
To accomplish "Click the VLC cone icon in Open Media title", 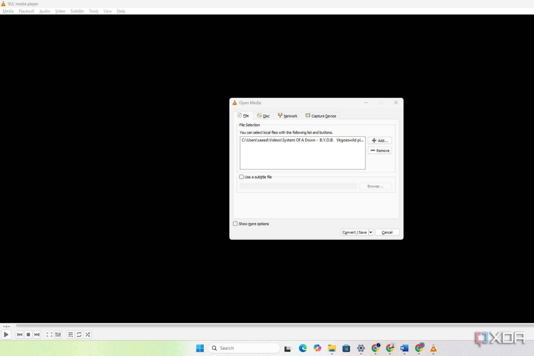I will coord(235,103).
